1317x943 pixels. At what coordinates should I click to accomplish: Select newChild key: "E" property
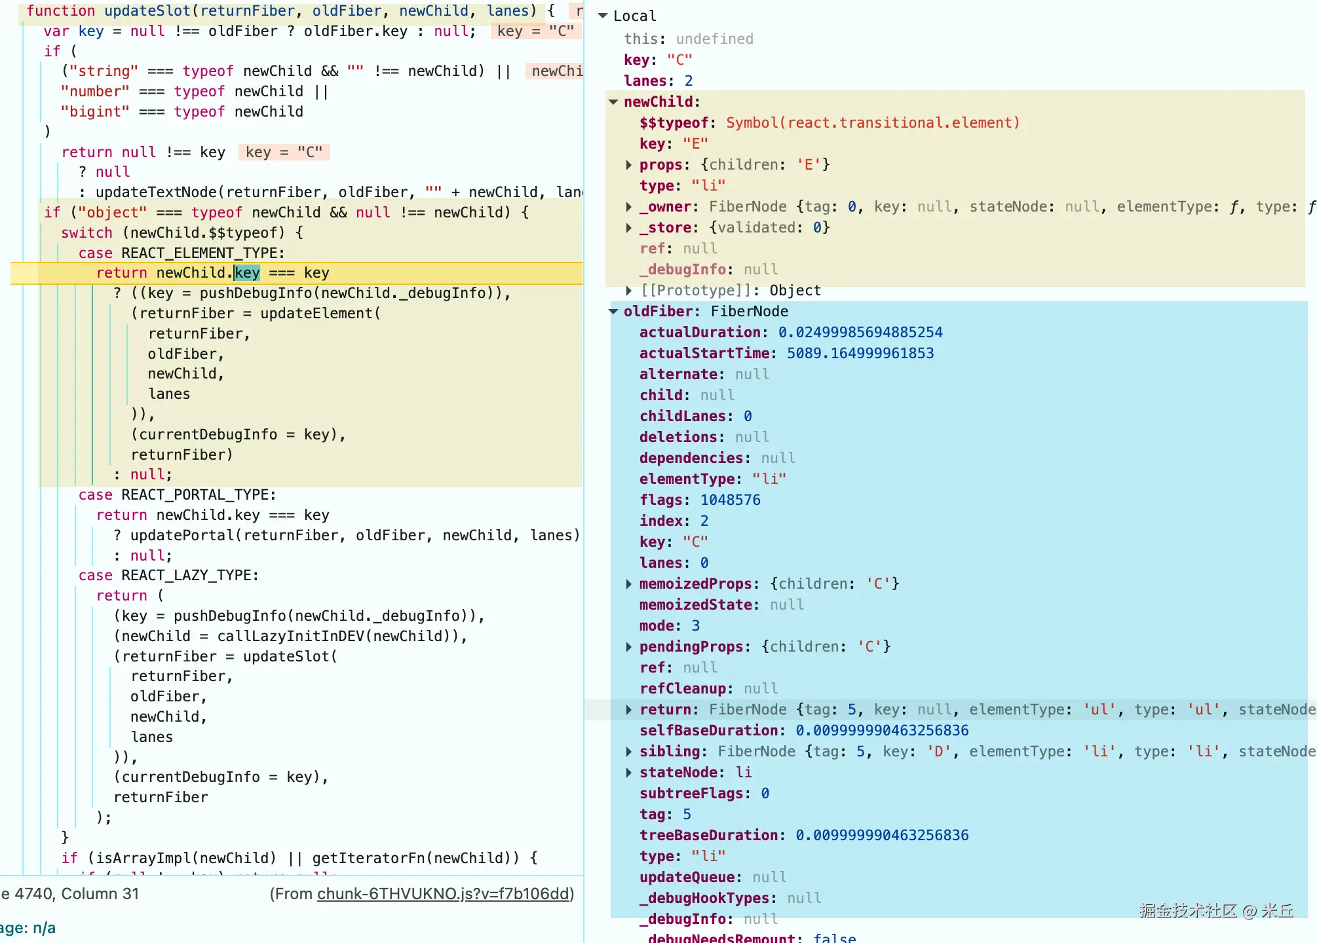674,144
